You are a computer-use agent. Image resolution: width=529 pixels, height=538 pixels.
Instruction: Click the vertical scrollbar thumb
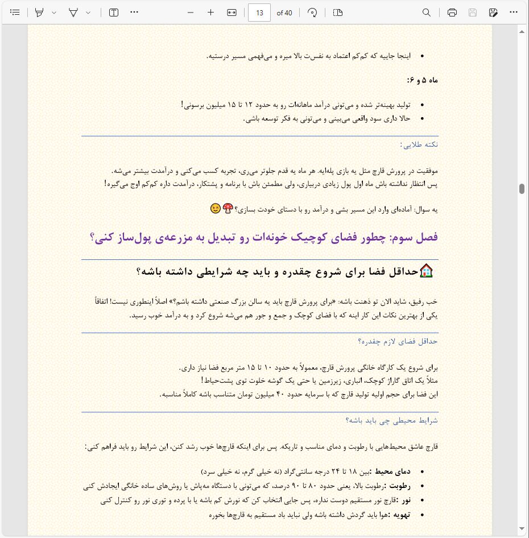coord(520,188)
